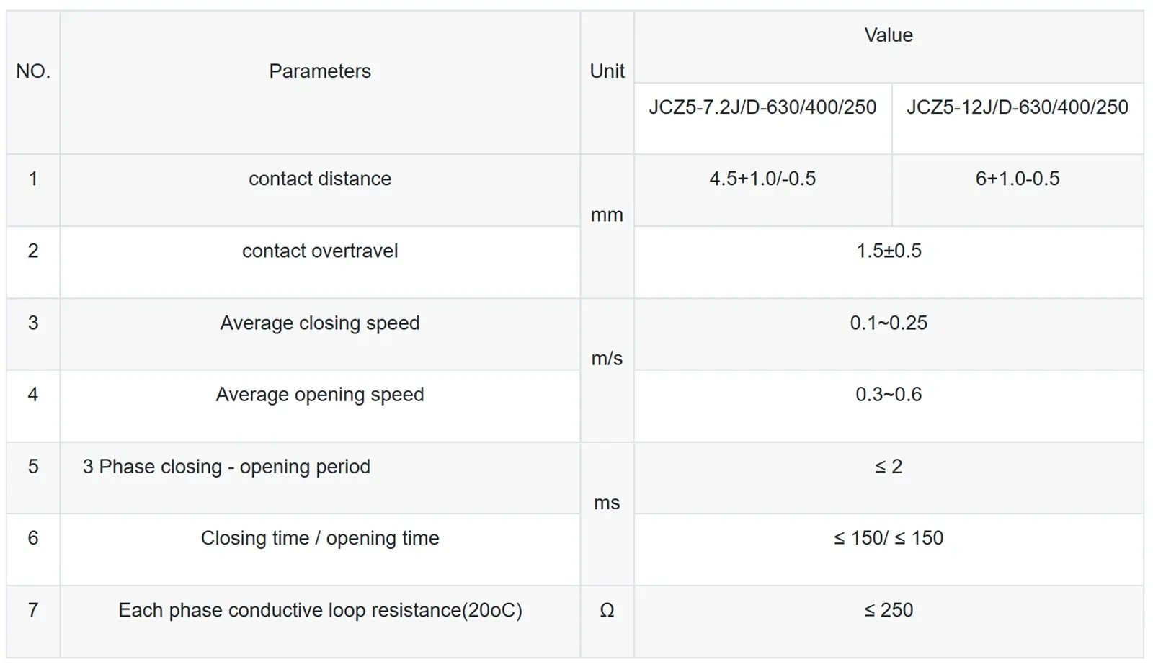Select the Ω unit cell

click(x=607, y=610)
